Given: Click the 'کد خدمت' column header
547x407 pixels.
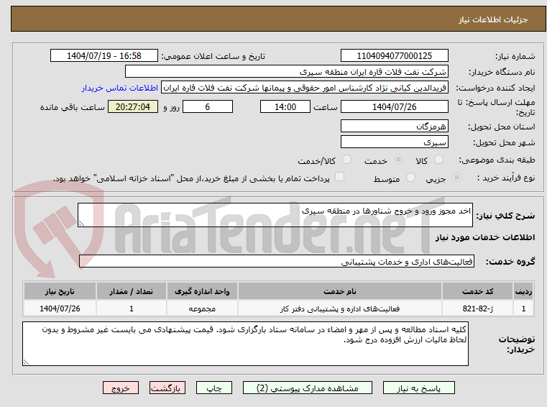Looking at the screenshot, I should pyautogui.click(x=477, y=291).
